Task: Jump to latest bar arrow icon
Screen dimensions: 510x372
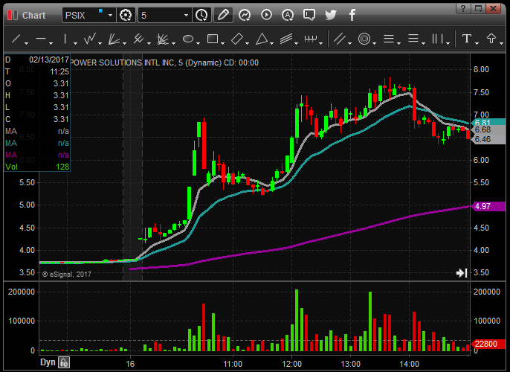Action: pos(462,273)
